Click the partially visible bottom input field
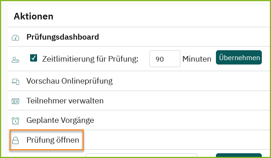271x158 pixels. click(x=141, y=155)
